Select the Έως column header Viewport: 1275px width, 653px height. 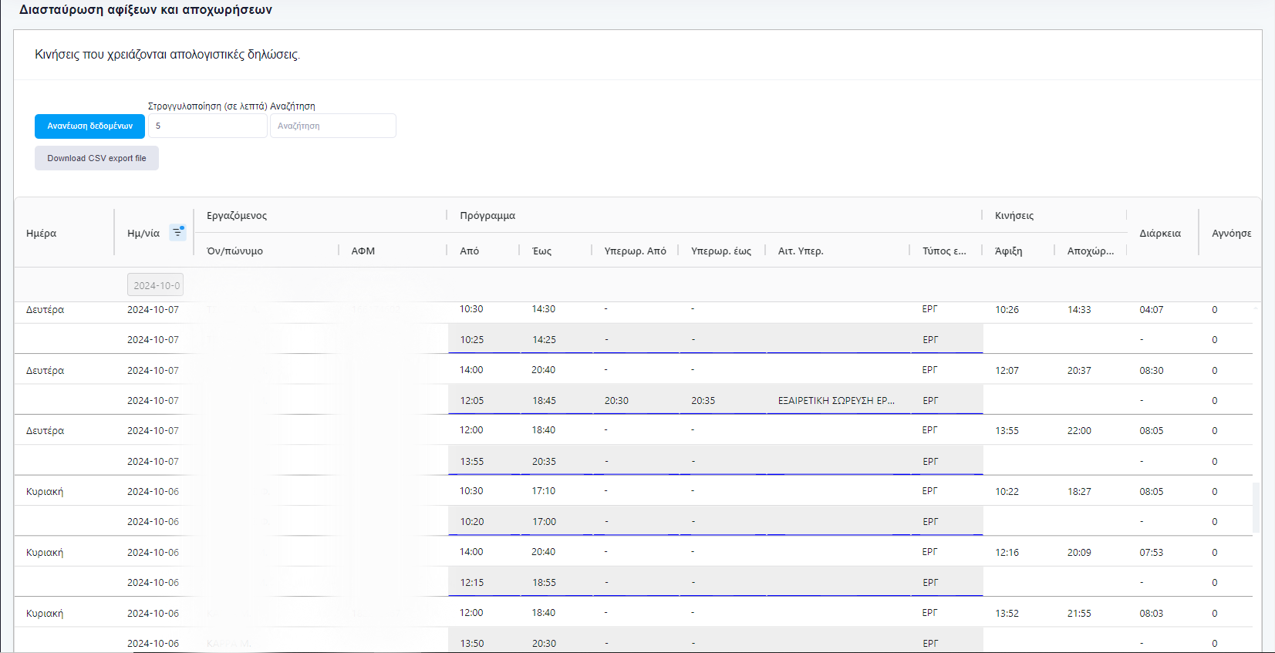point(542,251)
